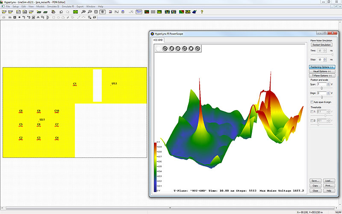This screenshot has height=214, width=342.
Task: Enable Threshold 1 checkbox
Action: pyautogui.click(x=312, y=111)
